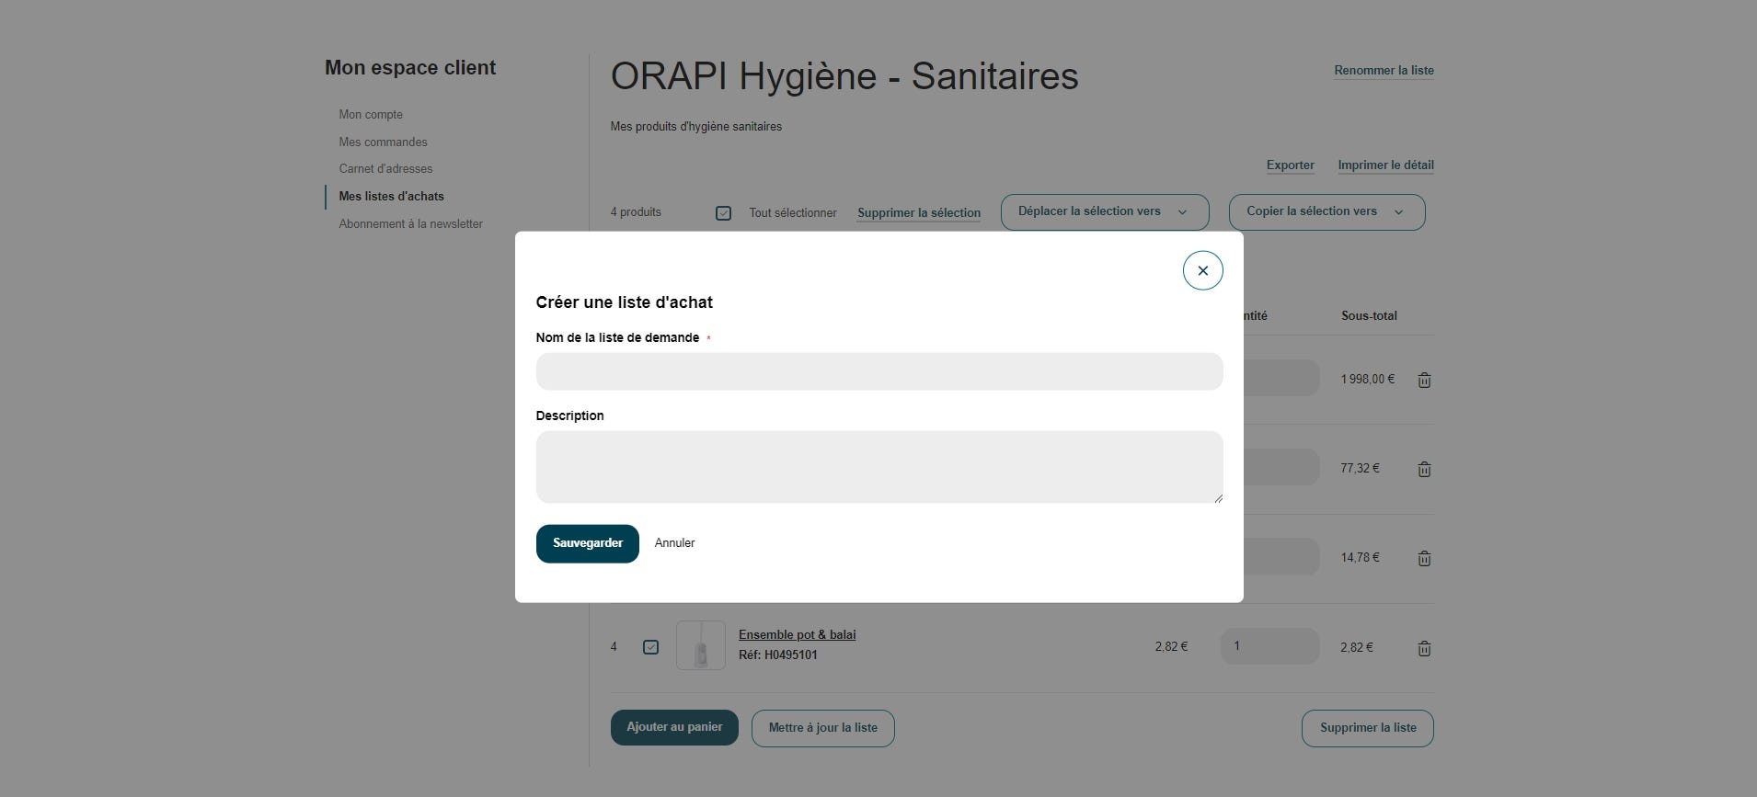
Task: Cancel list creation with Annuler
Action: [674, 543]
